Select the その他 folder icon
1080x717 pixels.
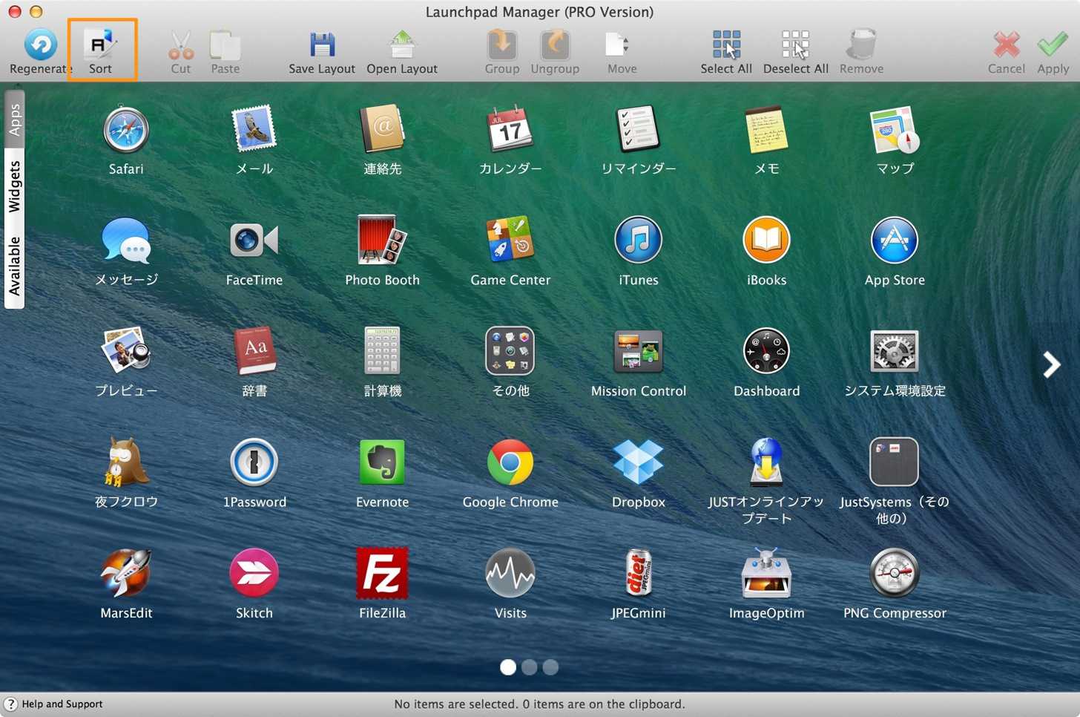pos(510,351)
